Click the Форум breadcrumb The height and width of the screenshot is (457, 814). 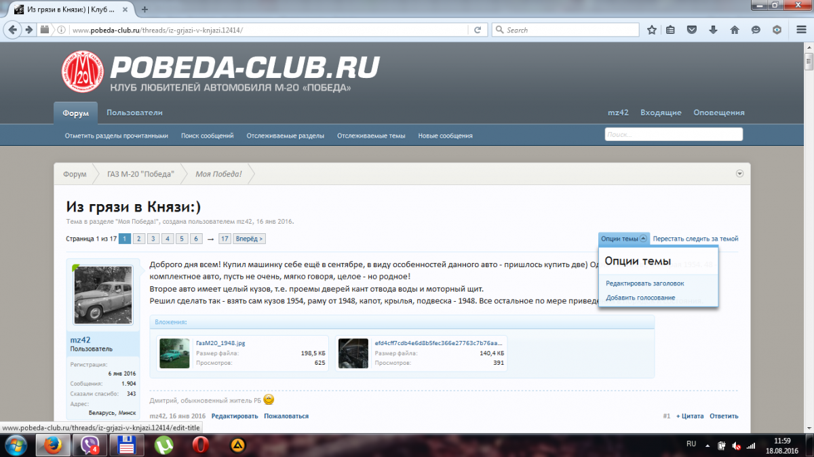(x=75, y=174)
